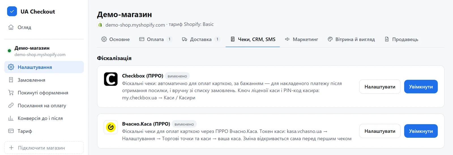Click the house icon next to Огляд
The image size is (453, 155).
pos(11,27)
